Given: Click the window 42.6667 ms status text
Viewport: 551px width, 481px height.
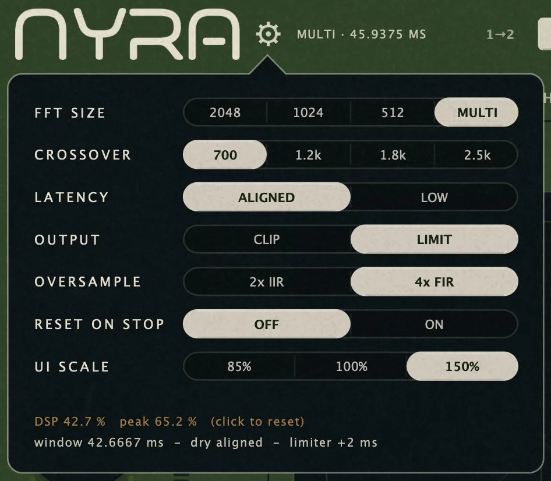Looking at the screenshot, I should [x=99, y=443].
